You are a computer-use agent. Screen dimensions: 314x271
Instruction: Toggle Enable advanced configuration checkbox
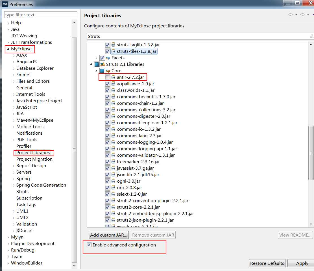click(89, 245)
